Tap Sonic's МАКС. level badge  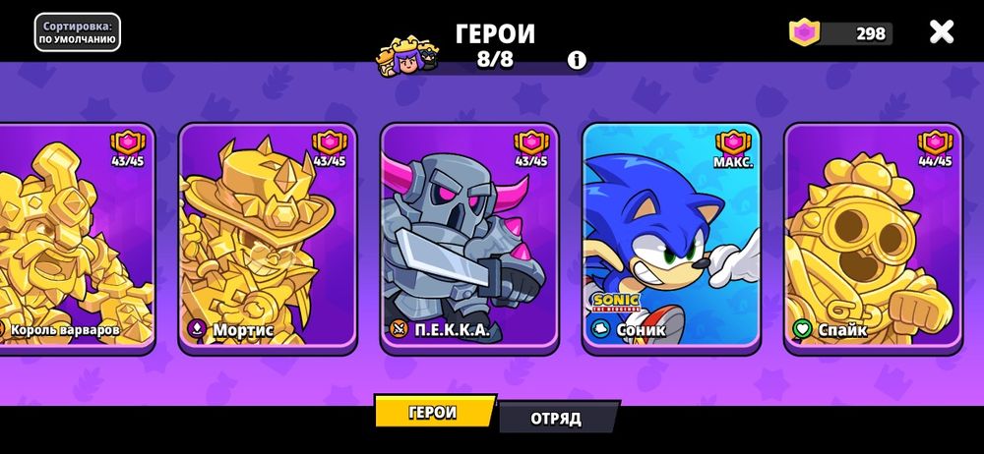(x=733, y=149)
